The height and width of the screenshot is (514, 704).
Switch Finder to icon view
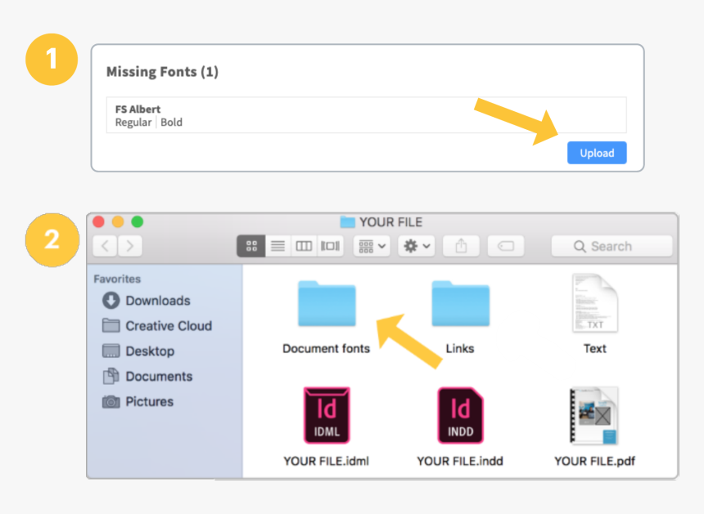tap(251, 246)
